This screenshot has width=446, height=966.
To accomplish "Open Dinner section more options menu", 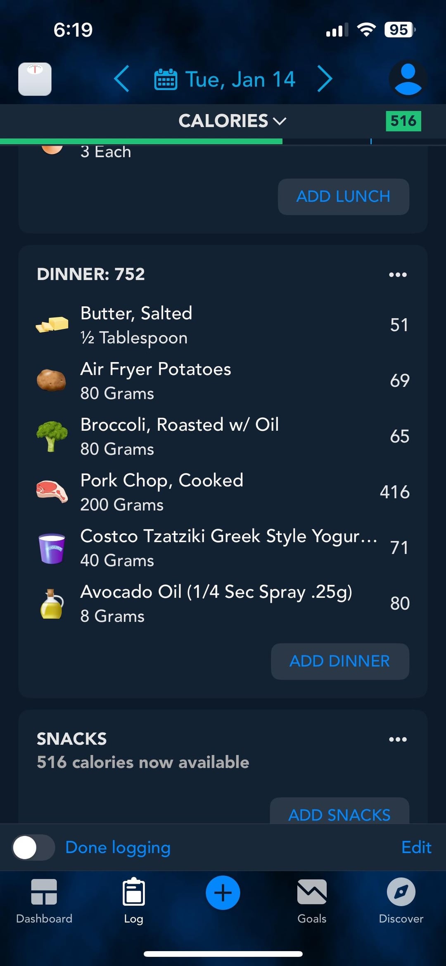I will 398,275.
